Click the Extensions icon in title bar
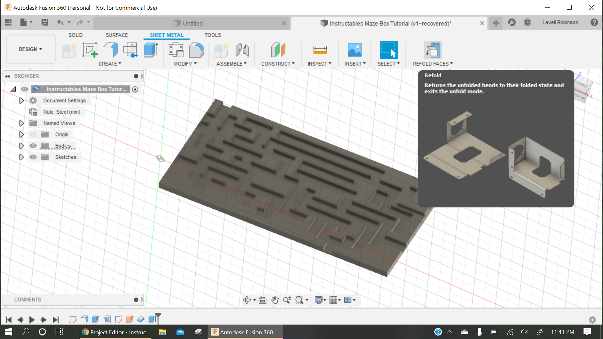603x339 pixels. tap(512, 22)
